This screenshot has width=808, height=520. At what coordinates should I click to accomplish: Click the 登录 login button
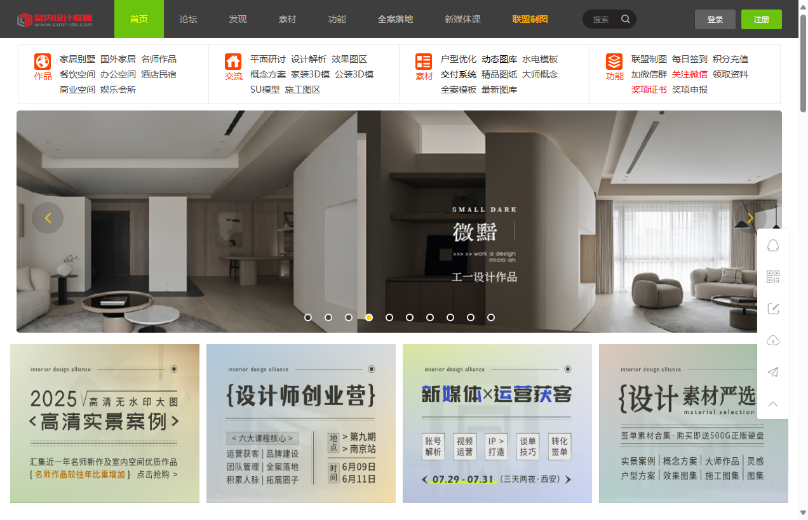715,19
